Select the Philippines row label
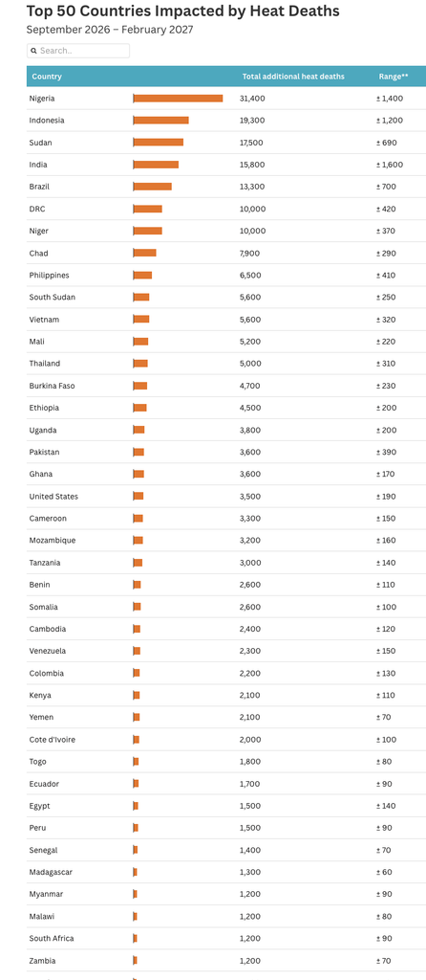 pos(50,275)
